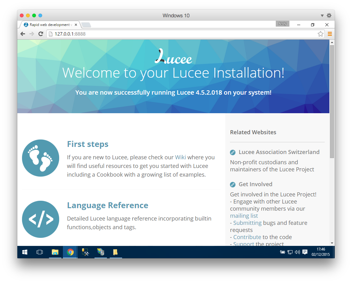Viewport: 352px width, 283px height.
Task: Open the First steps heading
Action: (x=88, y=144)
